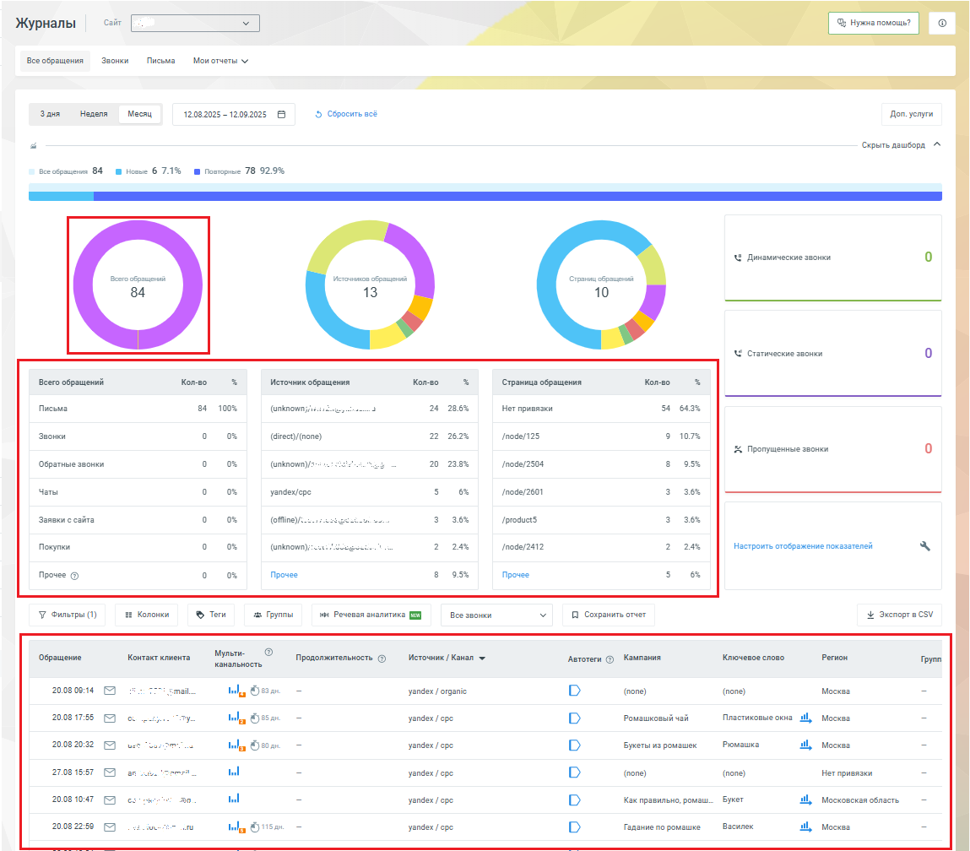The image size is (970, 851).
Task: Open the calendar icon in date range field
Action: (x=281, y=115)
